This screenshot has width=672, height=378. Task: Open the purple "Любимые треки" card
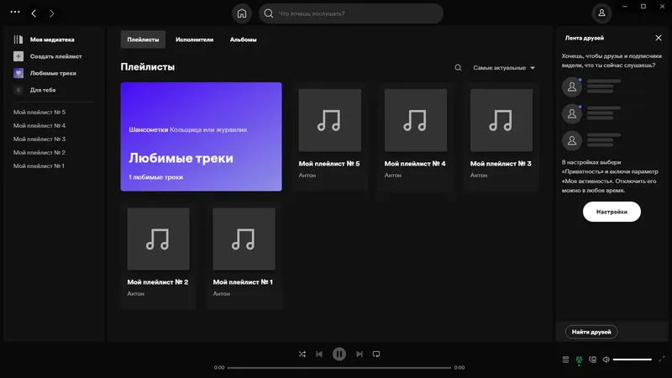coord(201,137)
